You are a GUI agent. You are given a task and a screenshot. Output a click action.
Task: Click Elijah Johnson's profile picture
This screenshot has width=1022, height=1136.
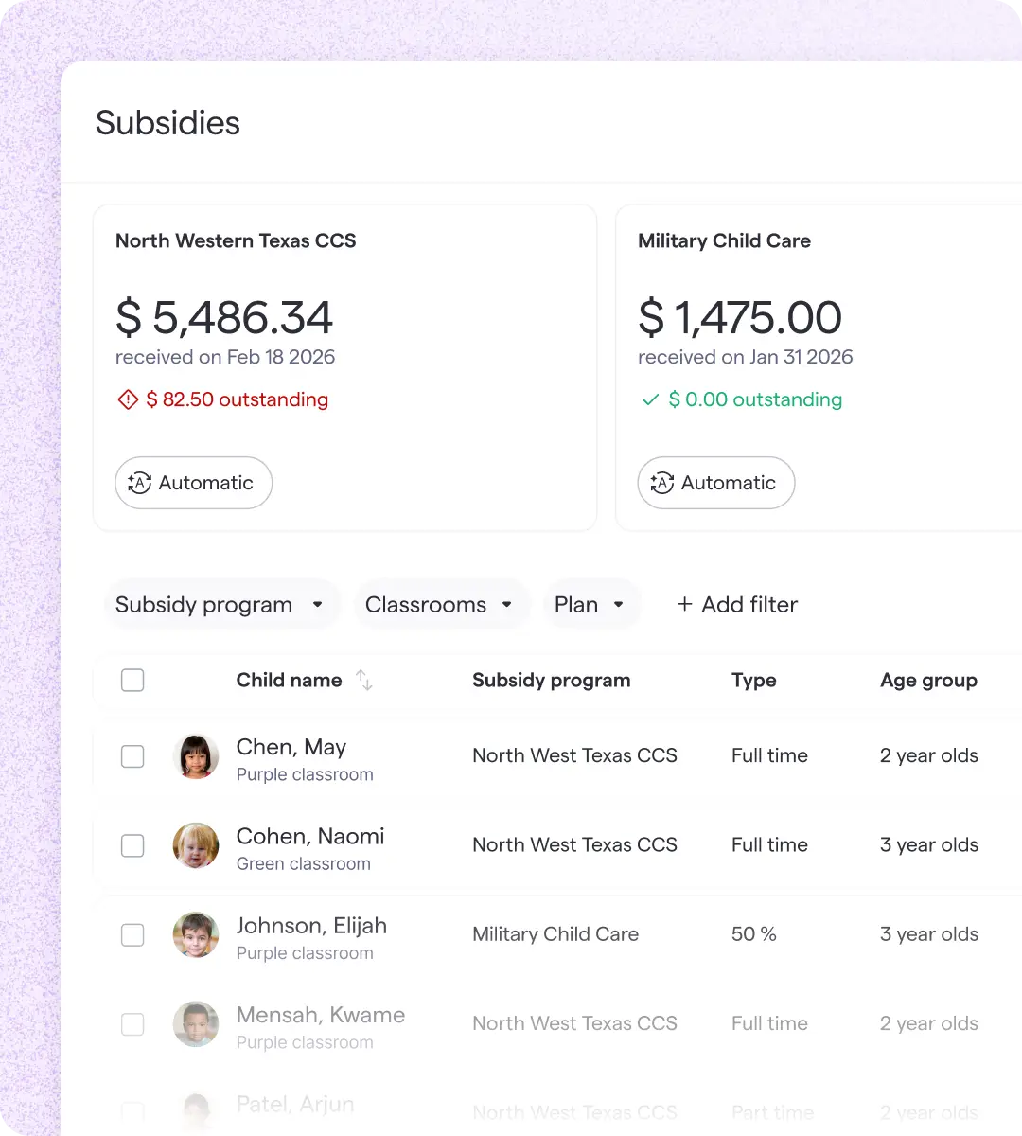coord(196,934)
